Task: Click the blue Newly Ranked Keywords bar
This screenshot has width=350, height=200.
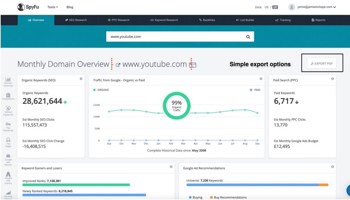Action: point(84,195)
